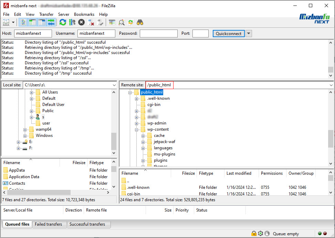Open the File menu
This screenshot has height=238, width=335.
6,14
